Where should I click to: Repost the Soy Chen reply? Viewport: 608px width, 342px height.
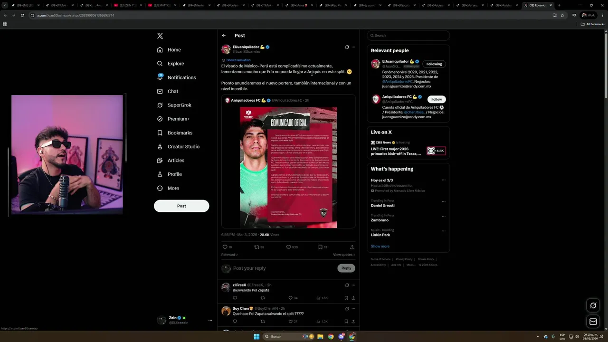point(263,322)
